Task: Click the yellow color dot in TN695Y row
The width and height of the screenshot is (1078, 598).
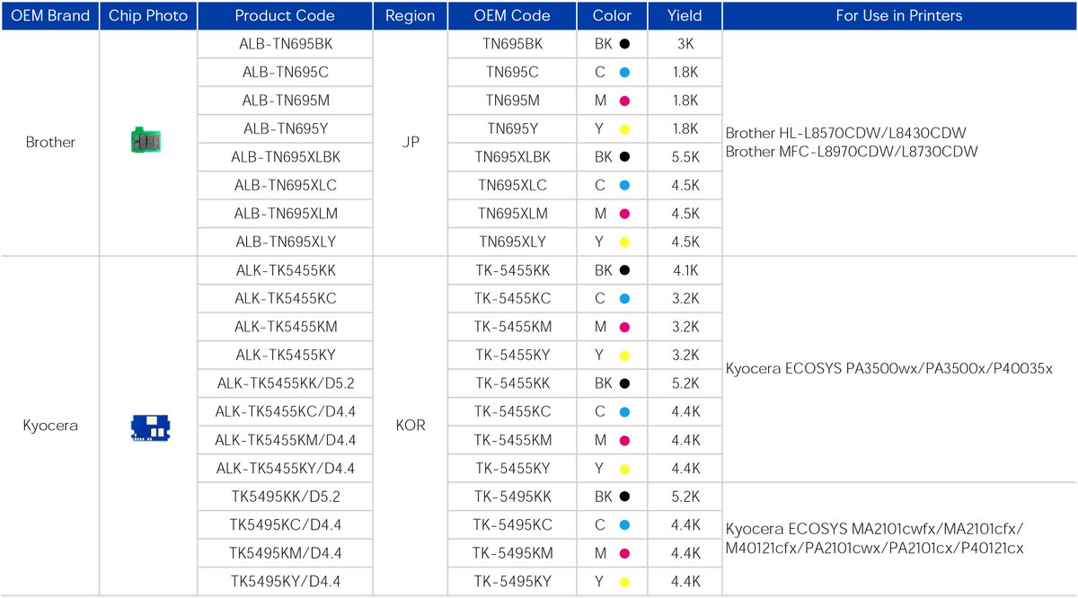Action: (x=624, y=129)
